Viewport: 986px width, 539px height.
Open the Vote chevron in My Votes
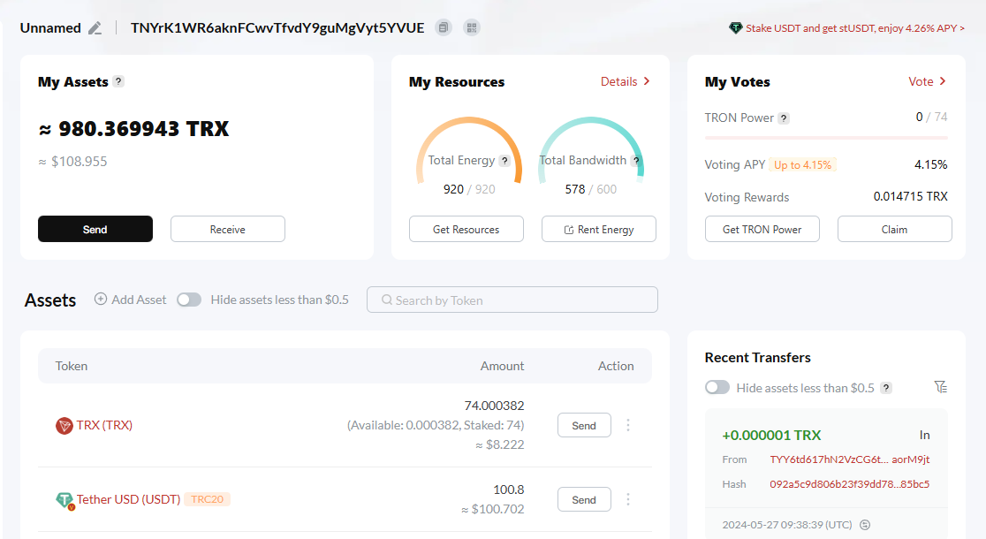click(x=943, y=81)
